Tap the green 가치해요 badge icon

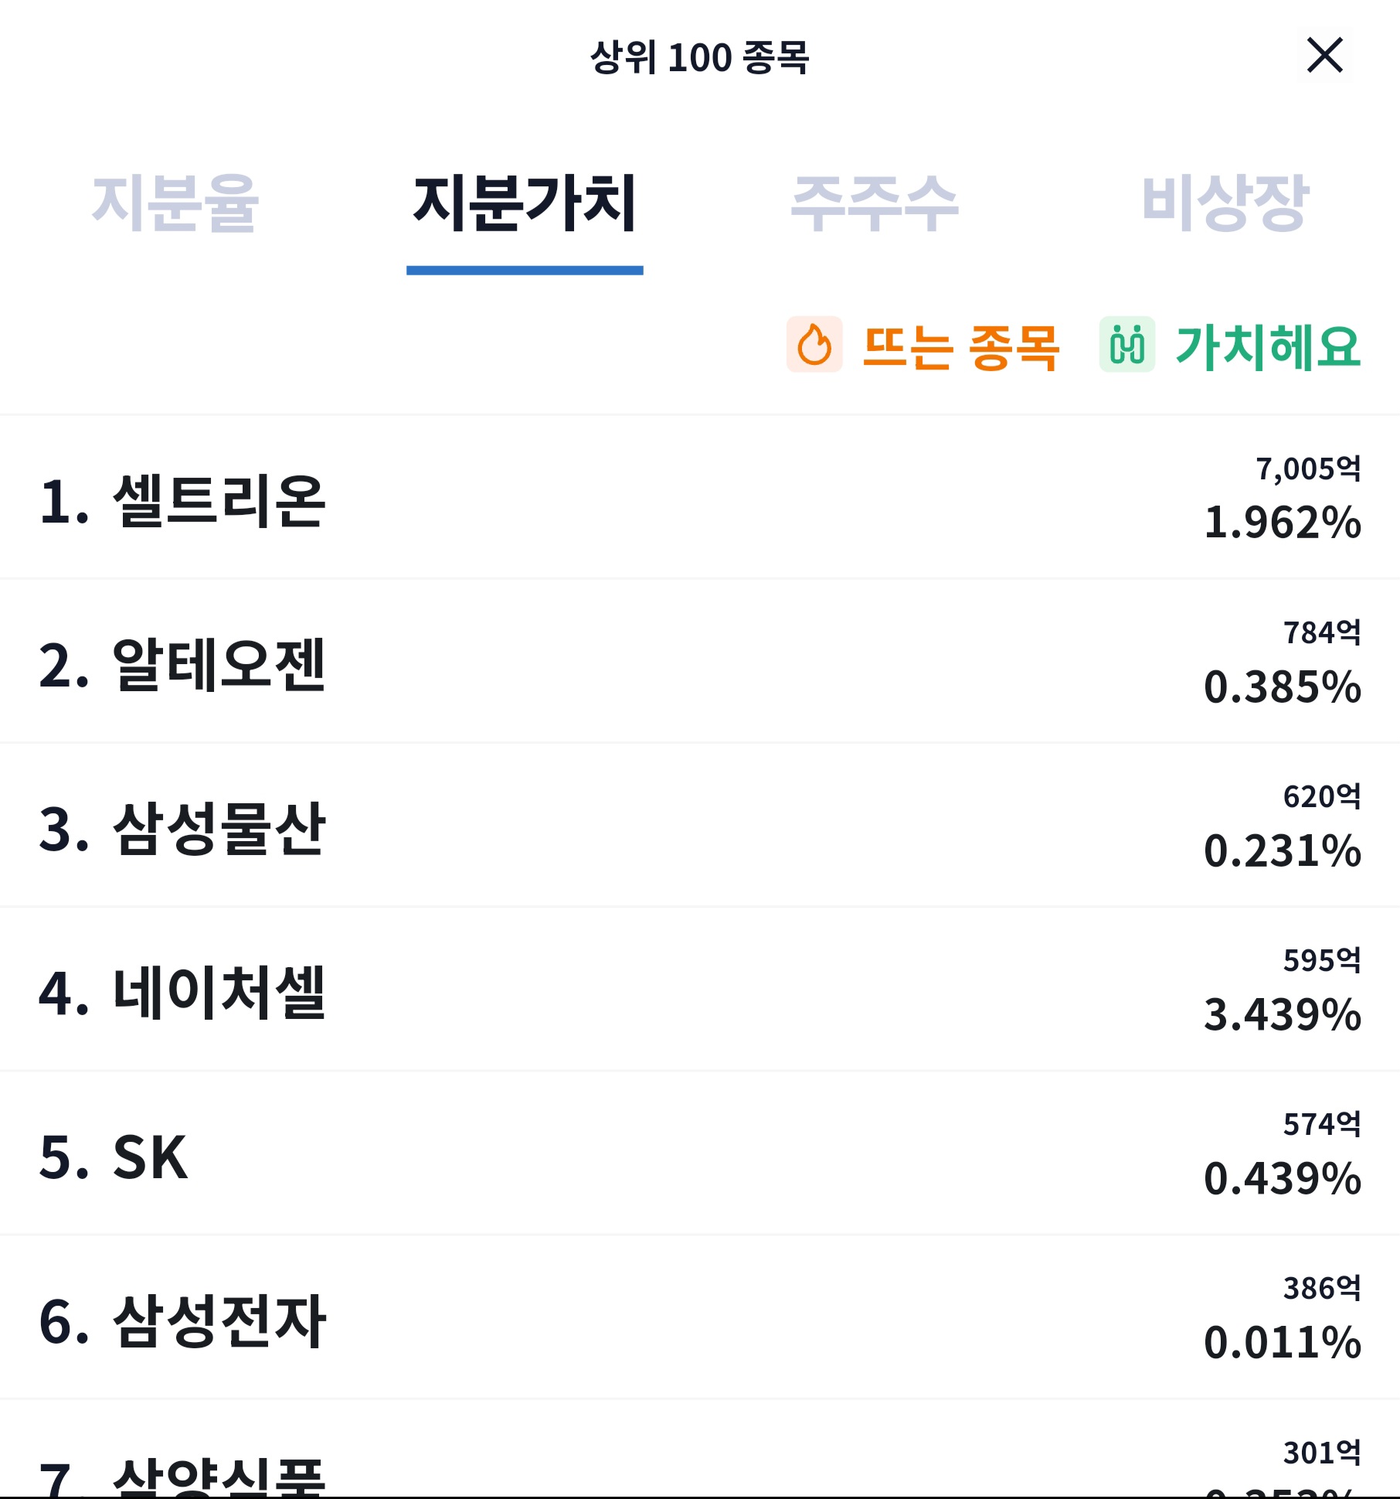point(1127,344)
